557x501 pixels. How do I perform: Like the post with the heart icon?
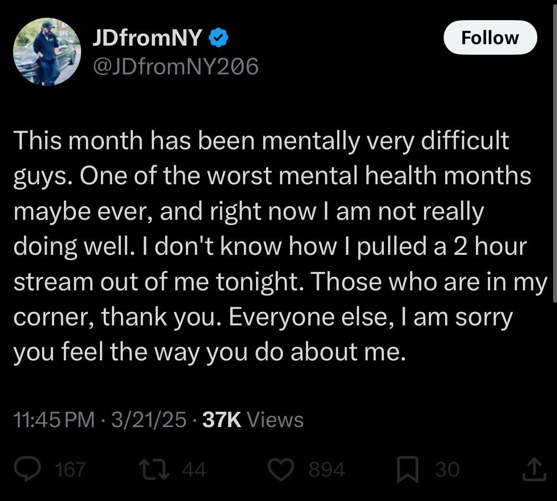pyautogui.click(x=280, y=469)
